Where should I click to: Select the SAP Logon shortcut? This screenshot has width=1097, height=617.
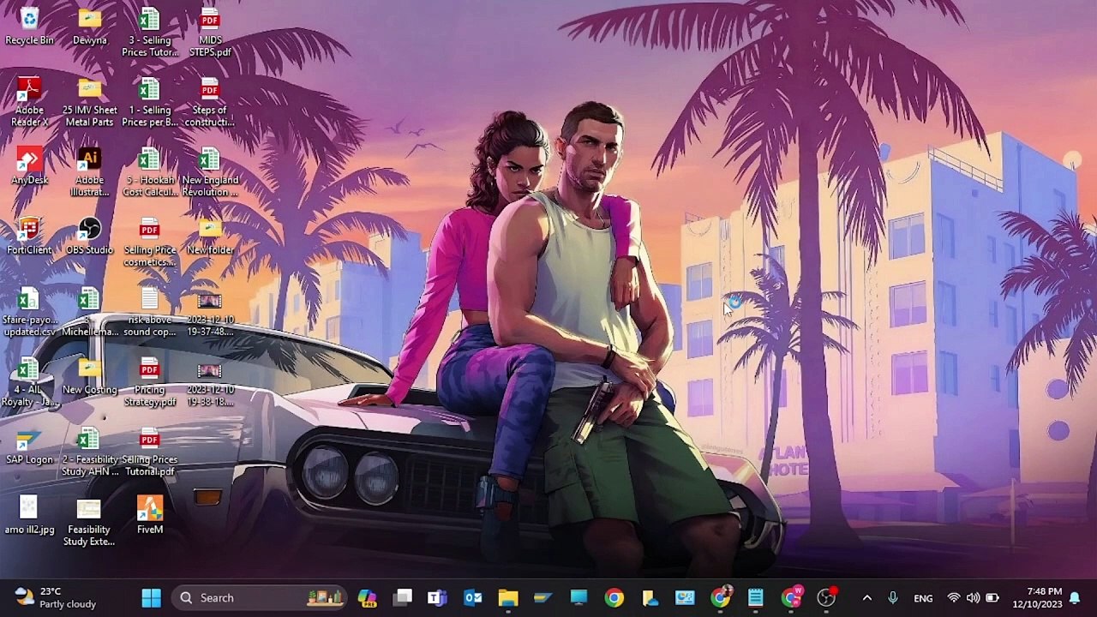[x=29, y=446]
